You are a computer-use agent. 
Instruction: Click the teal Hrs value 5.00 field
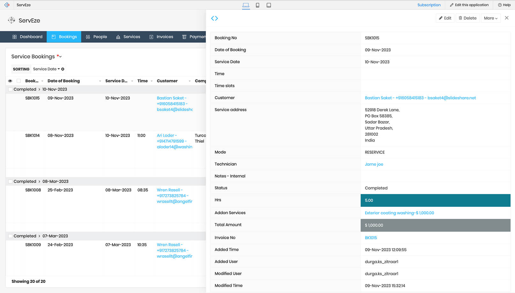435,200
